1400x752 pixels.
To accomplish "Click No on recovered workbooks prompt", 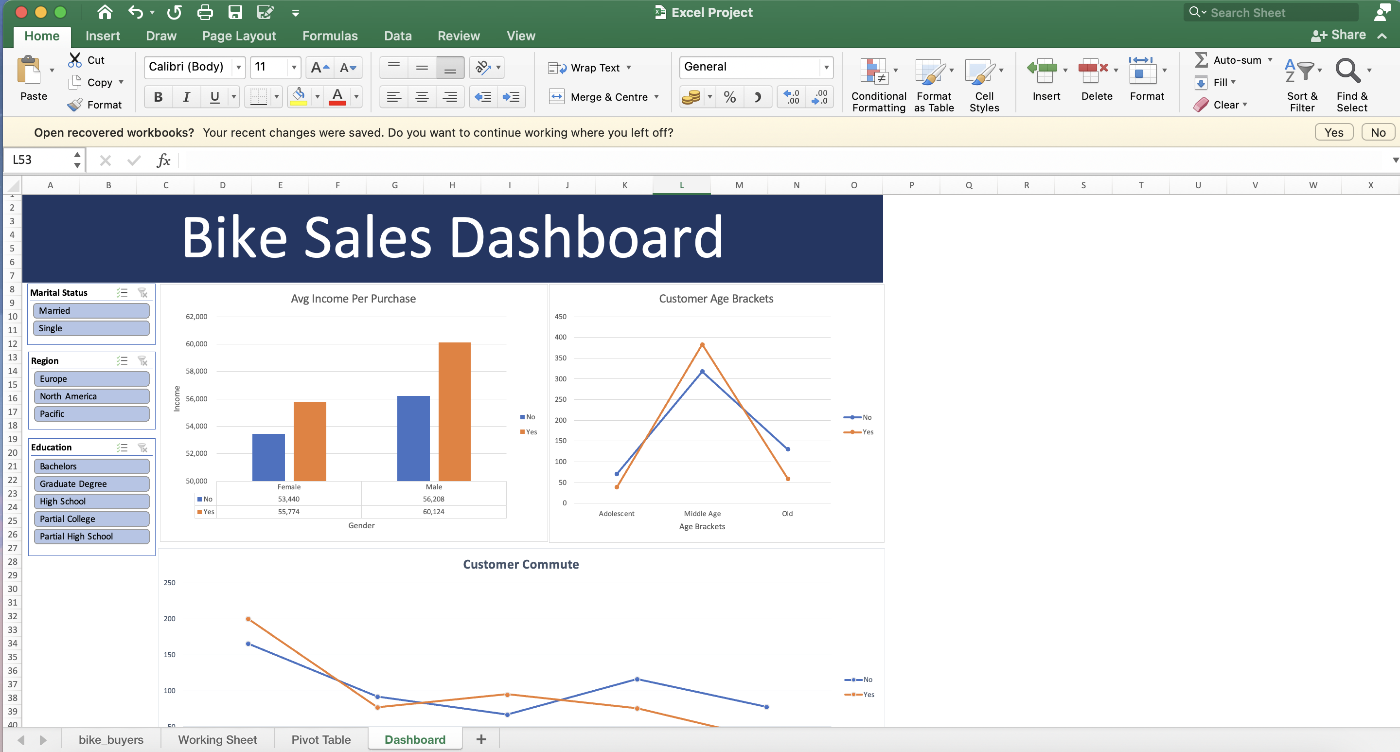I will (x=1378, y=133).
